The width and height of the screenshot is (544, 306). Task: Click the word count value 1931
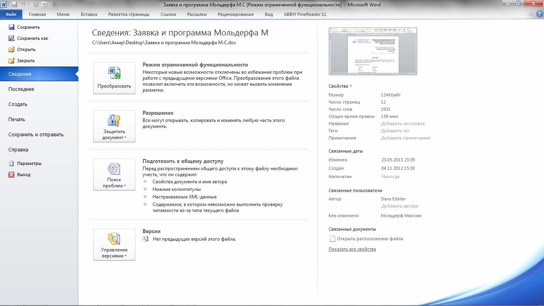point(385,109)
